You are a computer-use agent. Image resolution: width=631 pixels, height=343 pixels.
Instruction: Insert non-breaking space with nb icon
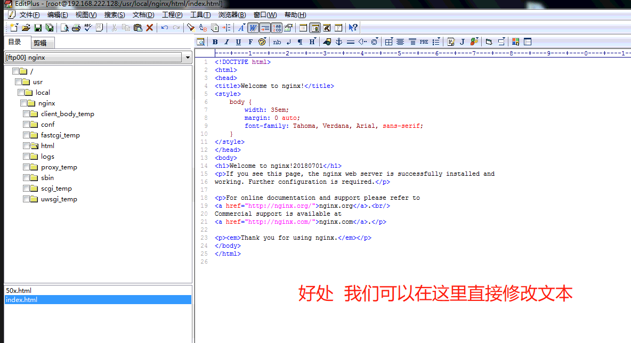click(277, 42)
